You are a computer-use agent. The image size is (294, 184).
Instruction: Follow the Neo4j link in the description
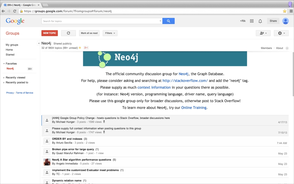pos(183,74)
